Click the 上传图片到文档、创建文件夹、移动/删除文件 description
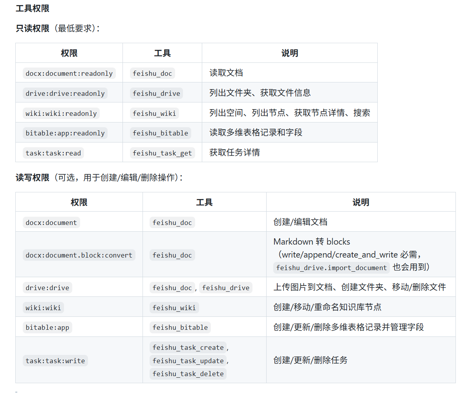Screen dimensions: 470x393 (x=360, y=287)
